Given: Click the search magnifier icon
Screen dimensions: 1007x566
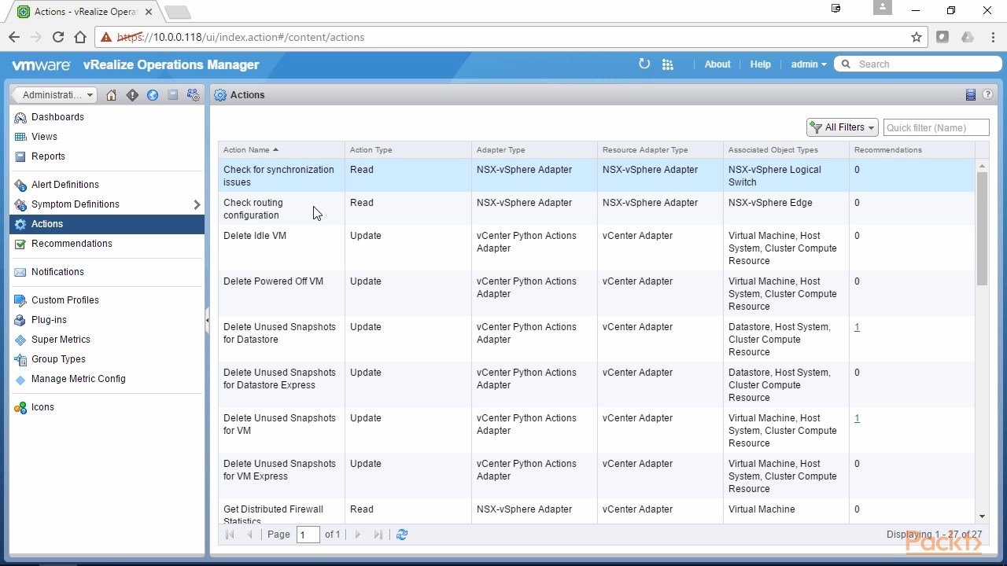Looking at the screenshot, I should pyautogui.click(x=847, y=64).
